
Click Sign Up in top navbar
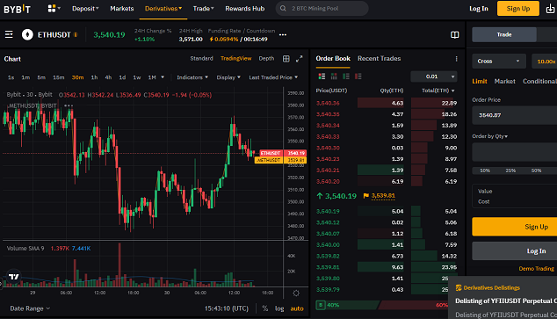click(x=518, y=9)
